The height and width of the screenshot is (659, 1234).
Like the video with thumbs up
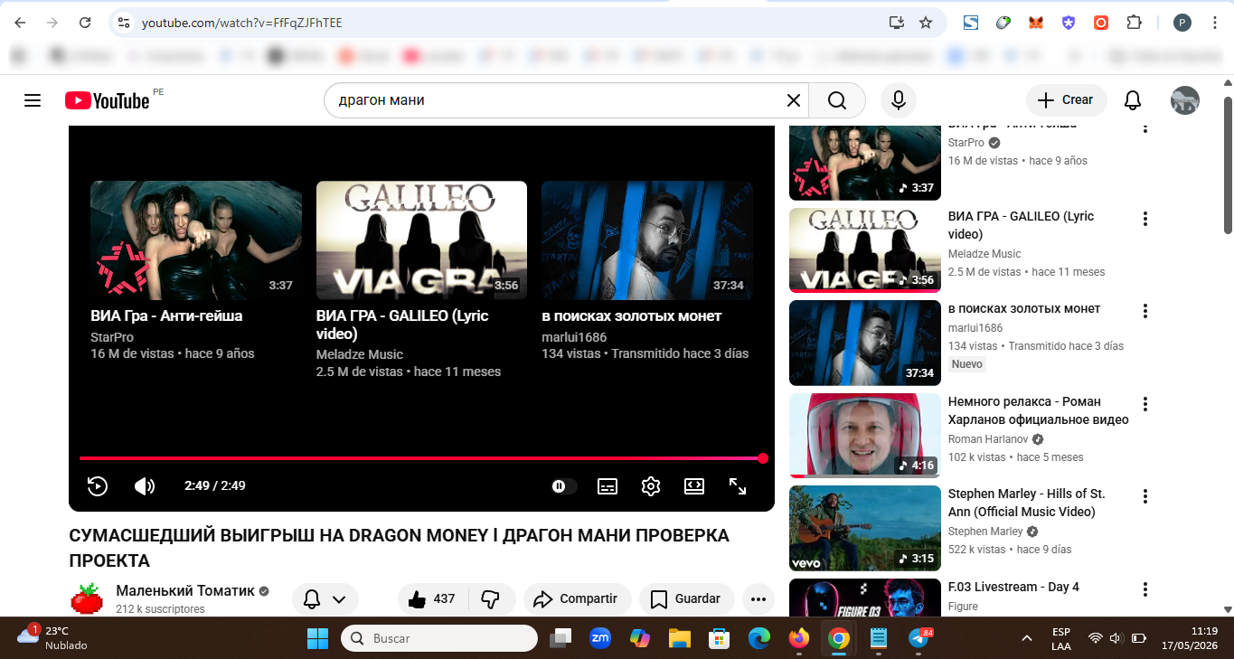(430, 598)
